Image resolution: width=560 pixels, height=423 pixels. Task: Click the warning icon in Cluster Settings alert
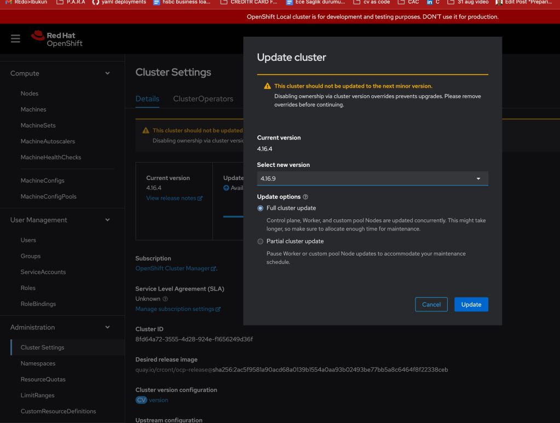click(146, 131)
